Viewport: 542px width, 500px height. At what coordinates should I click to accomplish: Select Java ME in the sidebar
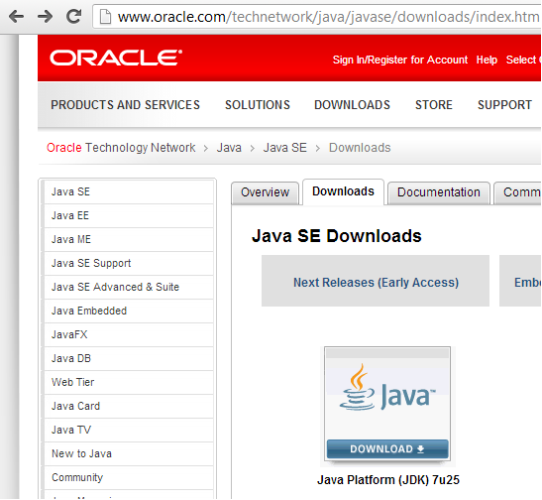click(x=129, y=240)
